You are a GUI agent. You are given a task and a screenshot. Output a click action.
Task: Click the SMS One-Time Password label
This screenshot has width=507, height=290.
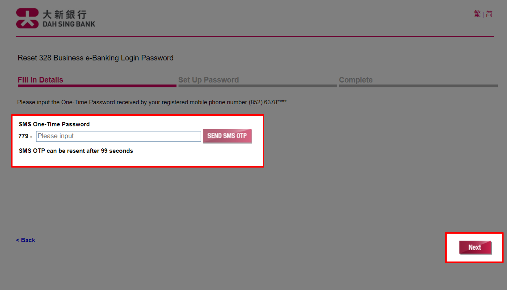pyautogui.click(x=54, y=124)
